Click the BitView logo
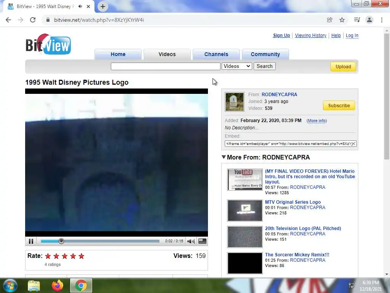Image resolution: width=390 pixels, height=293 pixels. pos(48,44)
